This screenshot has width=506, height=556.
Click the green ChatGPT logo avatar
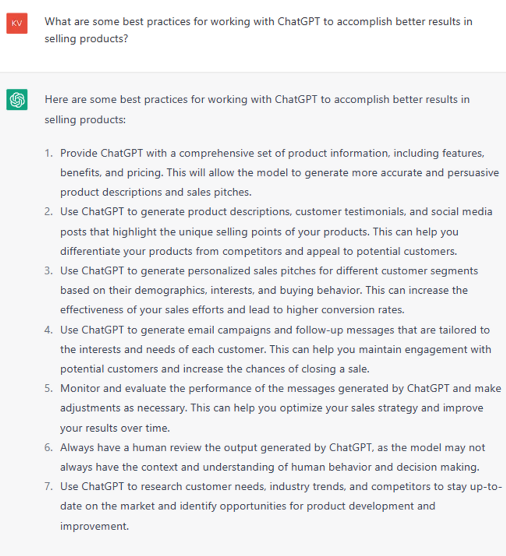[17, 100]
